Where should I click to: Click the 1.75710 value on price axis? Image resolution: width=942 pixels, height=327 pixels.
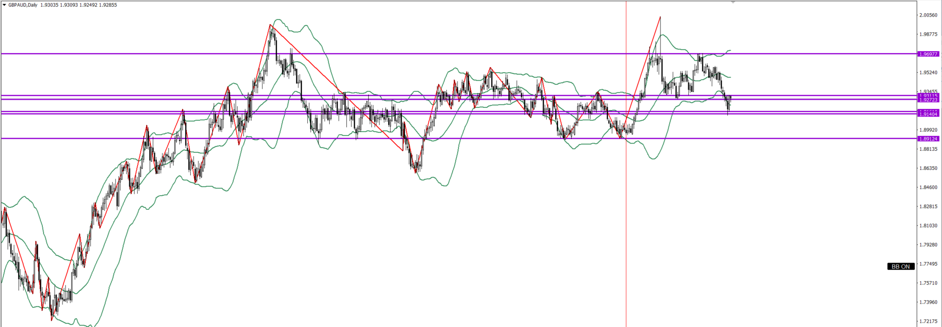[x=928, y=283]
